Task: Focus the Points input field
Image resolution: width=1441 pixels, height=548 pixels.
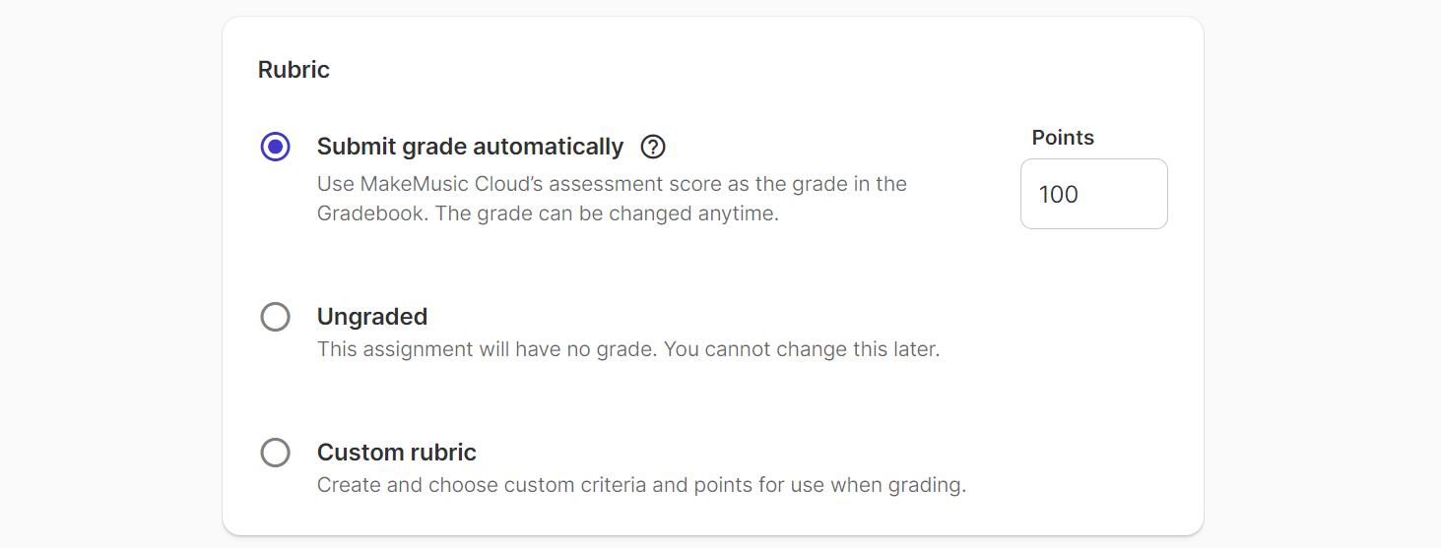Action: [1094, 194]
